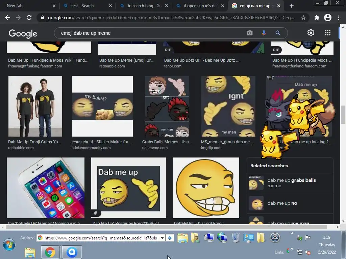Expand the taskbar address dropdown arrow
Image resolution: width=346 pixels, height=259 pixels.
162,238
